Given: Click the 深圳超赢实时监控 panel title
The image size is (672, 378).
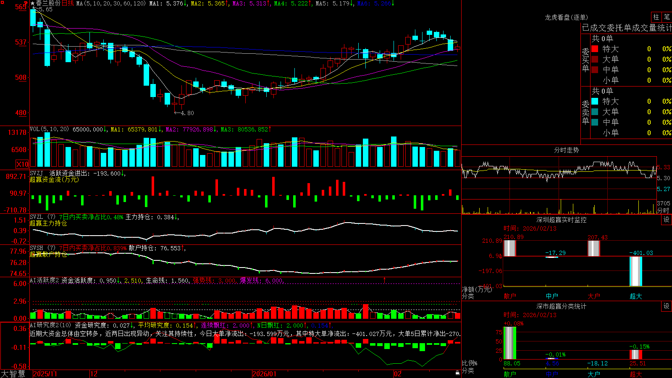Looking at the screenshot, I should [561, 220].
